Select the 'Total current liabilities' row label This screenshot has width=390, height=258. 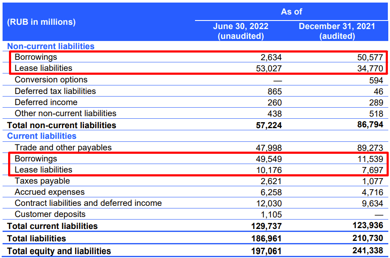[x=52, y=226]
